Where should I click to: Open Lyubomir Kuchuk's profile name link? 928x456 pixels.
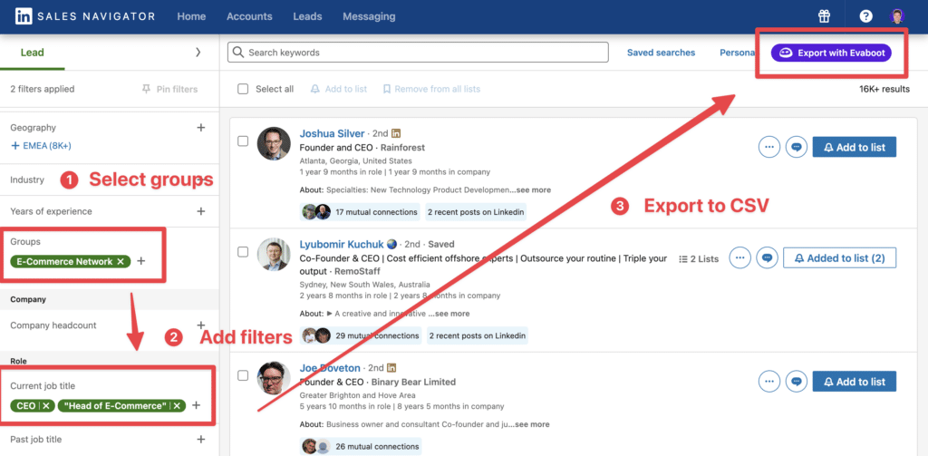342,244
